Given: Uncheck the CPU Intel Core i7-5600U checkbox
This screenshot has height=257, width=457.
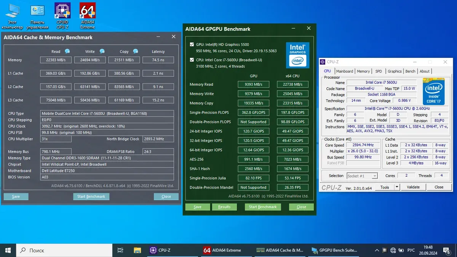Looking at the screenshot, I should pyautogui.click(x=192, y=60).
